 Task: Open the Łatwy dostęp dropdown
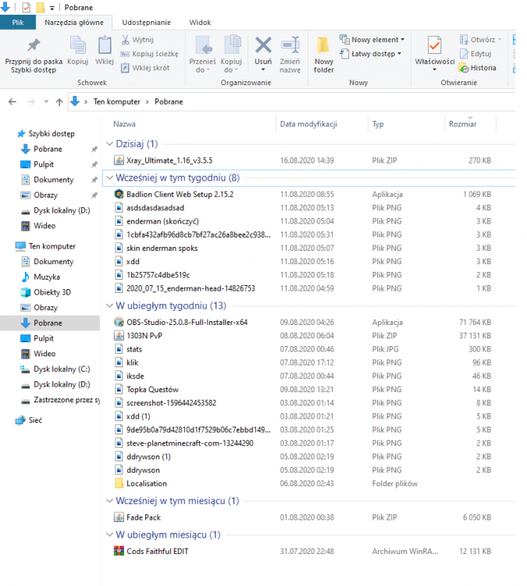(x=371, y=54)
